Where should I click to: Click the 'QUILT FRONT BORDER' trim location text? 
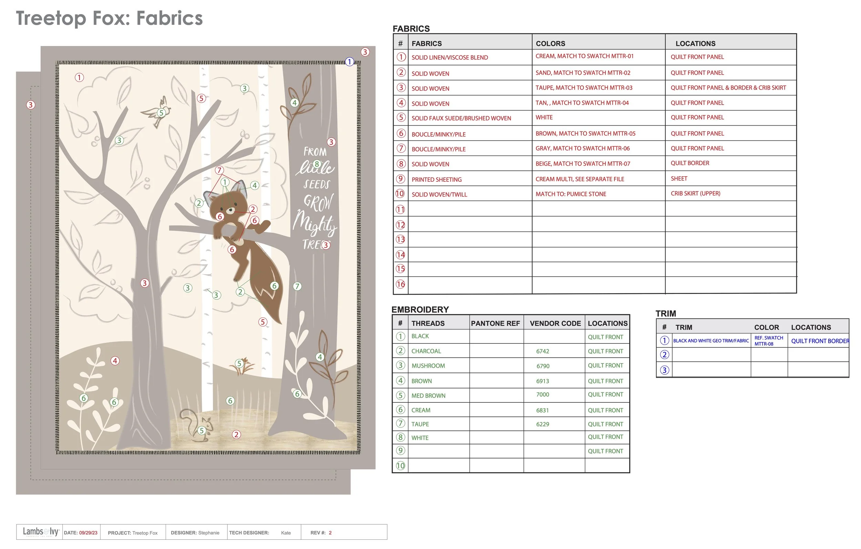tap(819, 341)
